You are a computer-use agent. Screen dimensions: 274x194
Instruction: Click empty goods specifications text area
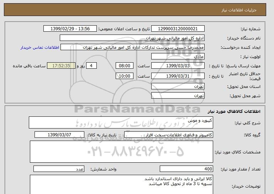tap(121, 152)
